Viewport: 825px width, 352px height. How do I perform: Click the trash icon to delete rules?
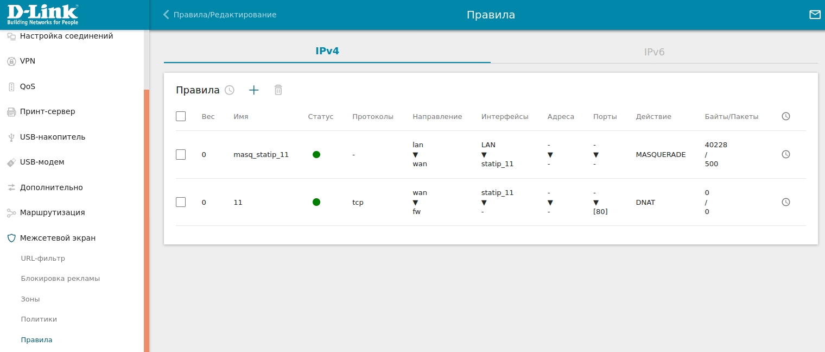click(x=278, y=90)
